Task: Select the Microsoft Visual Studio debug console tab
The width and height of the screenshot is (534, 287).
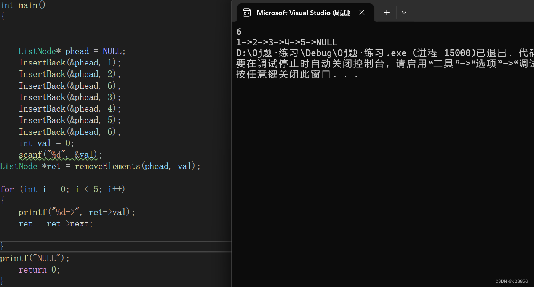Action: [x=305, y=13]
